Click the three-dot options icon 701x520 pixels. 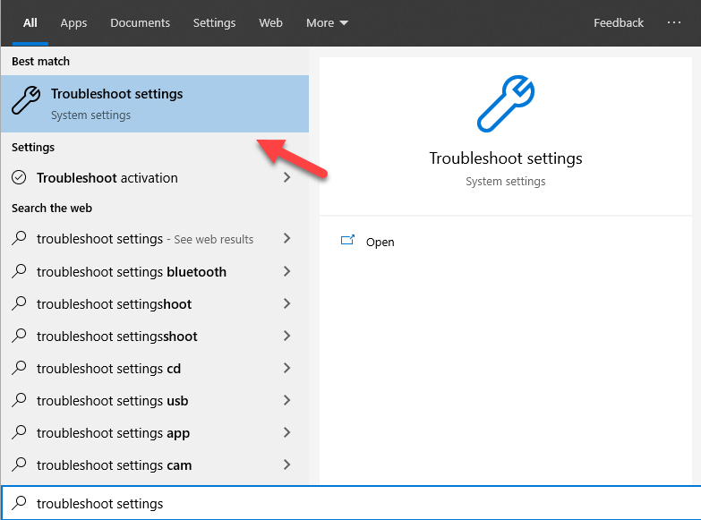(x=674, y=23)
